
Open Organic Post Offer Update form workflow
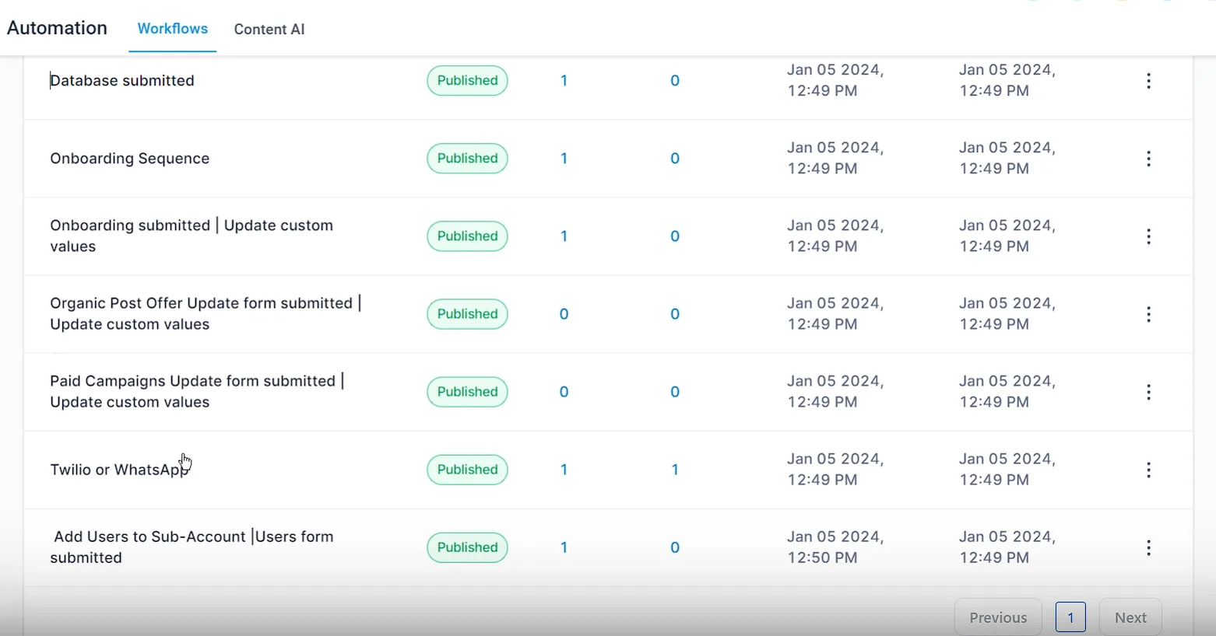pos(206,313)
